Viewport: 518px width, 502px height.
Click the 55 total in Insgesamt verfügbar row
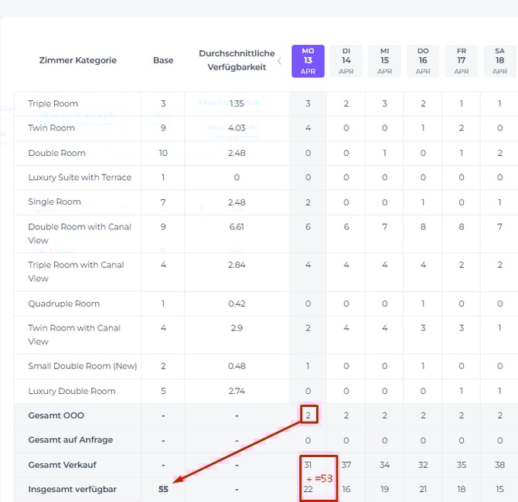(163, 490)
